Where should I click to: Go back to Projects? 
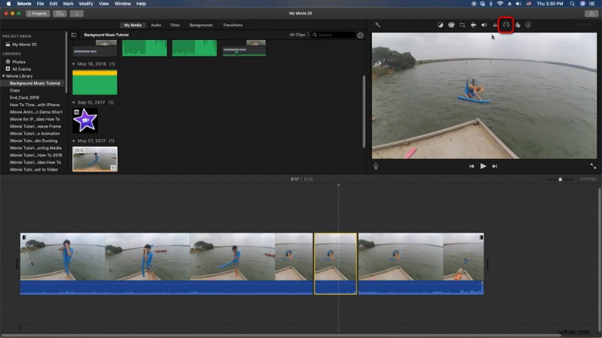[38, 14]
